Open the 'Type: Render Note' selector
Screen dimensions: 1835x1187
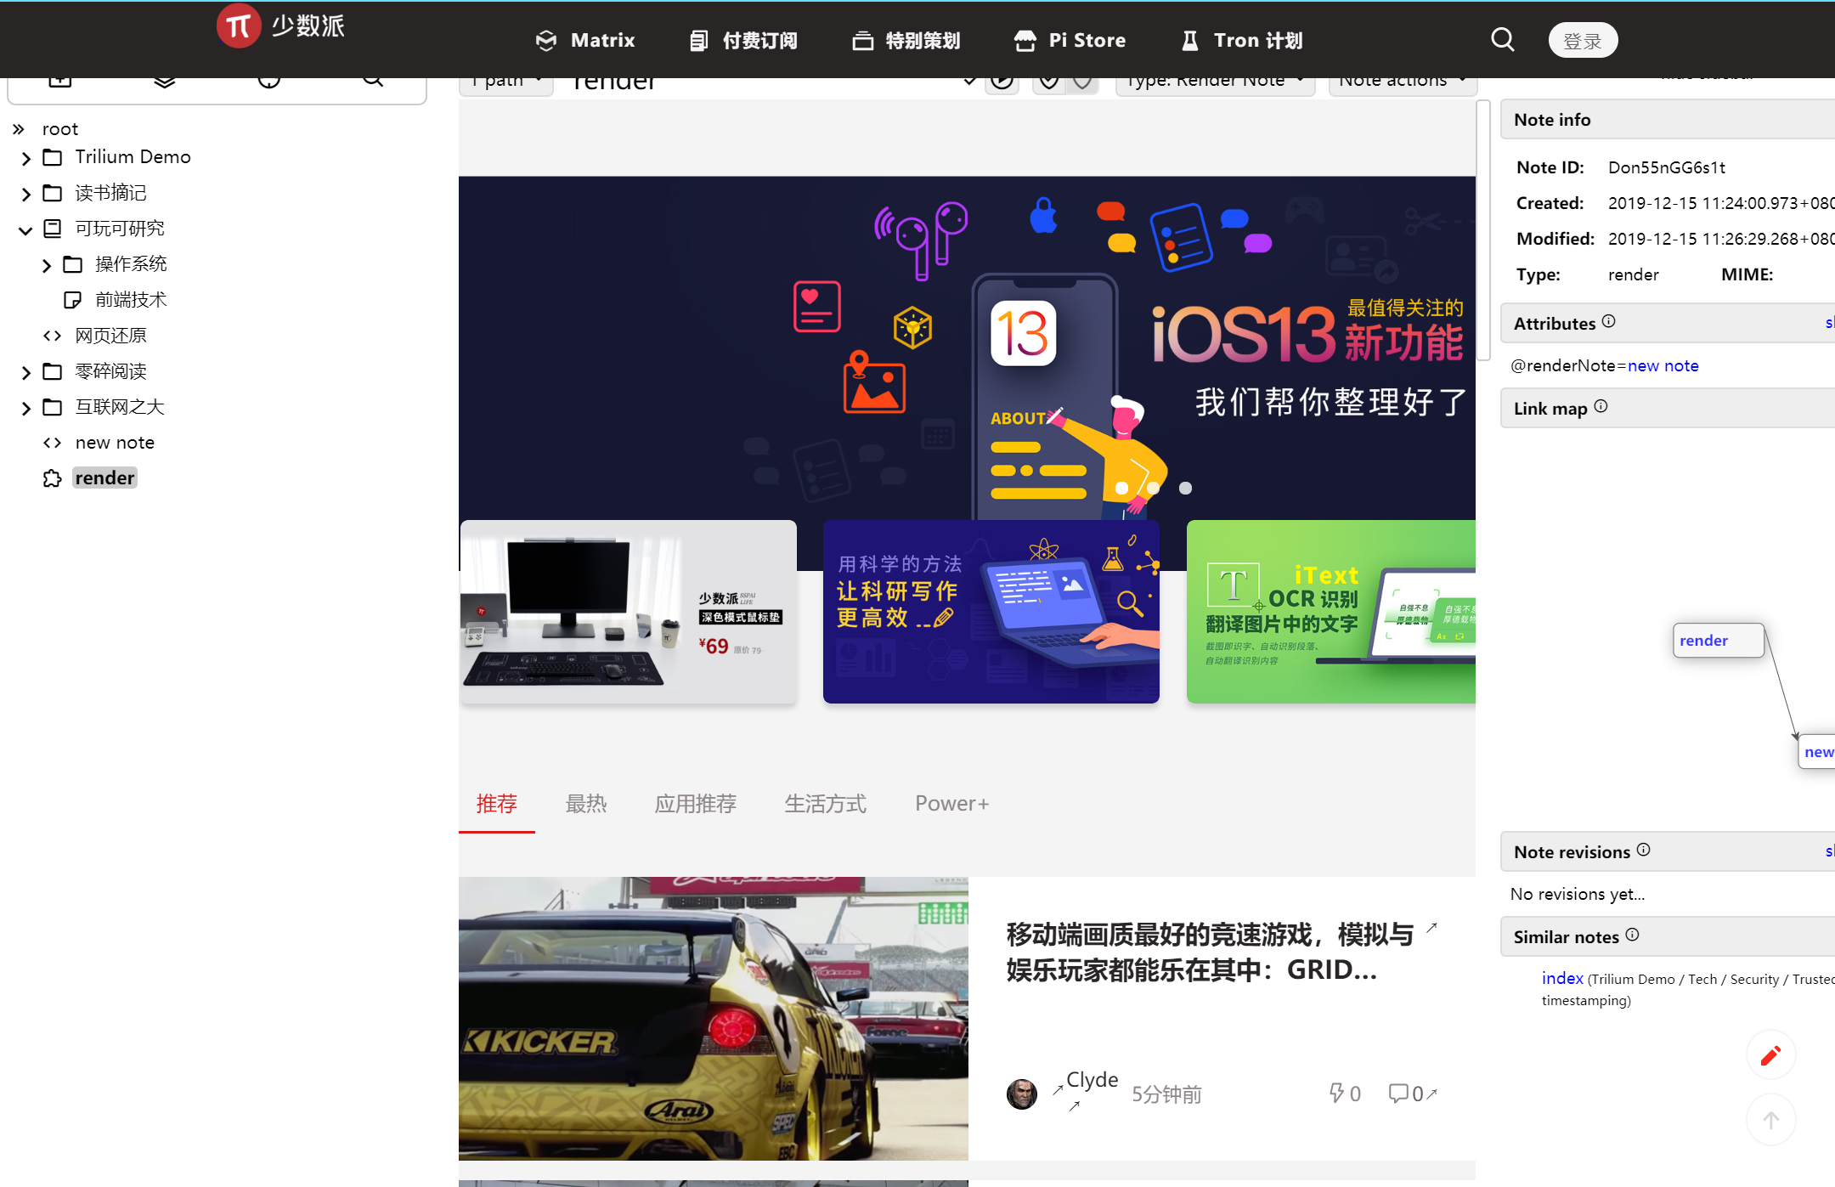[x=1213, y=79]
